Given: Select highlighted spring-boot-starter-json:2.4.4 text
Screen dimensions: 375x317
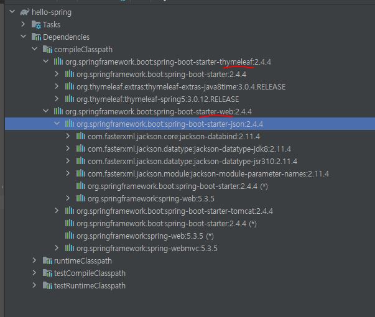Looking at the screenshot, I should tap(170, 124).
